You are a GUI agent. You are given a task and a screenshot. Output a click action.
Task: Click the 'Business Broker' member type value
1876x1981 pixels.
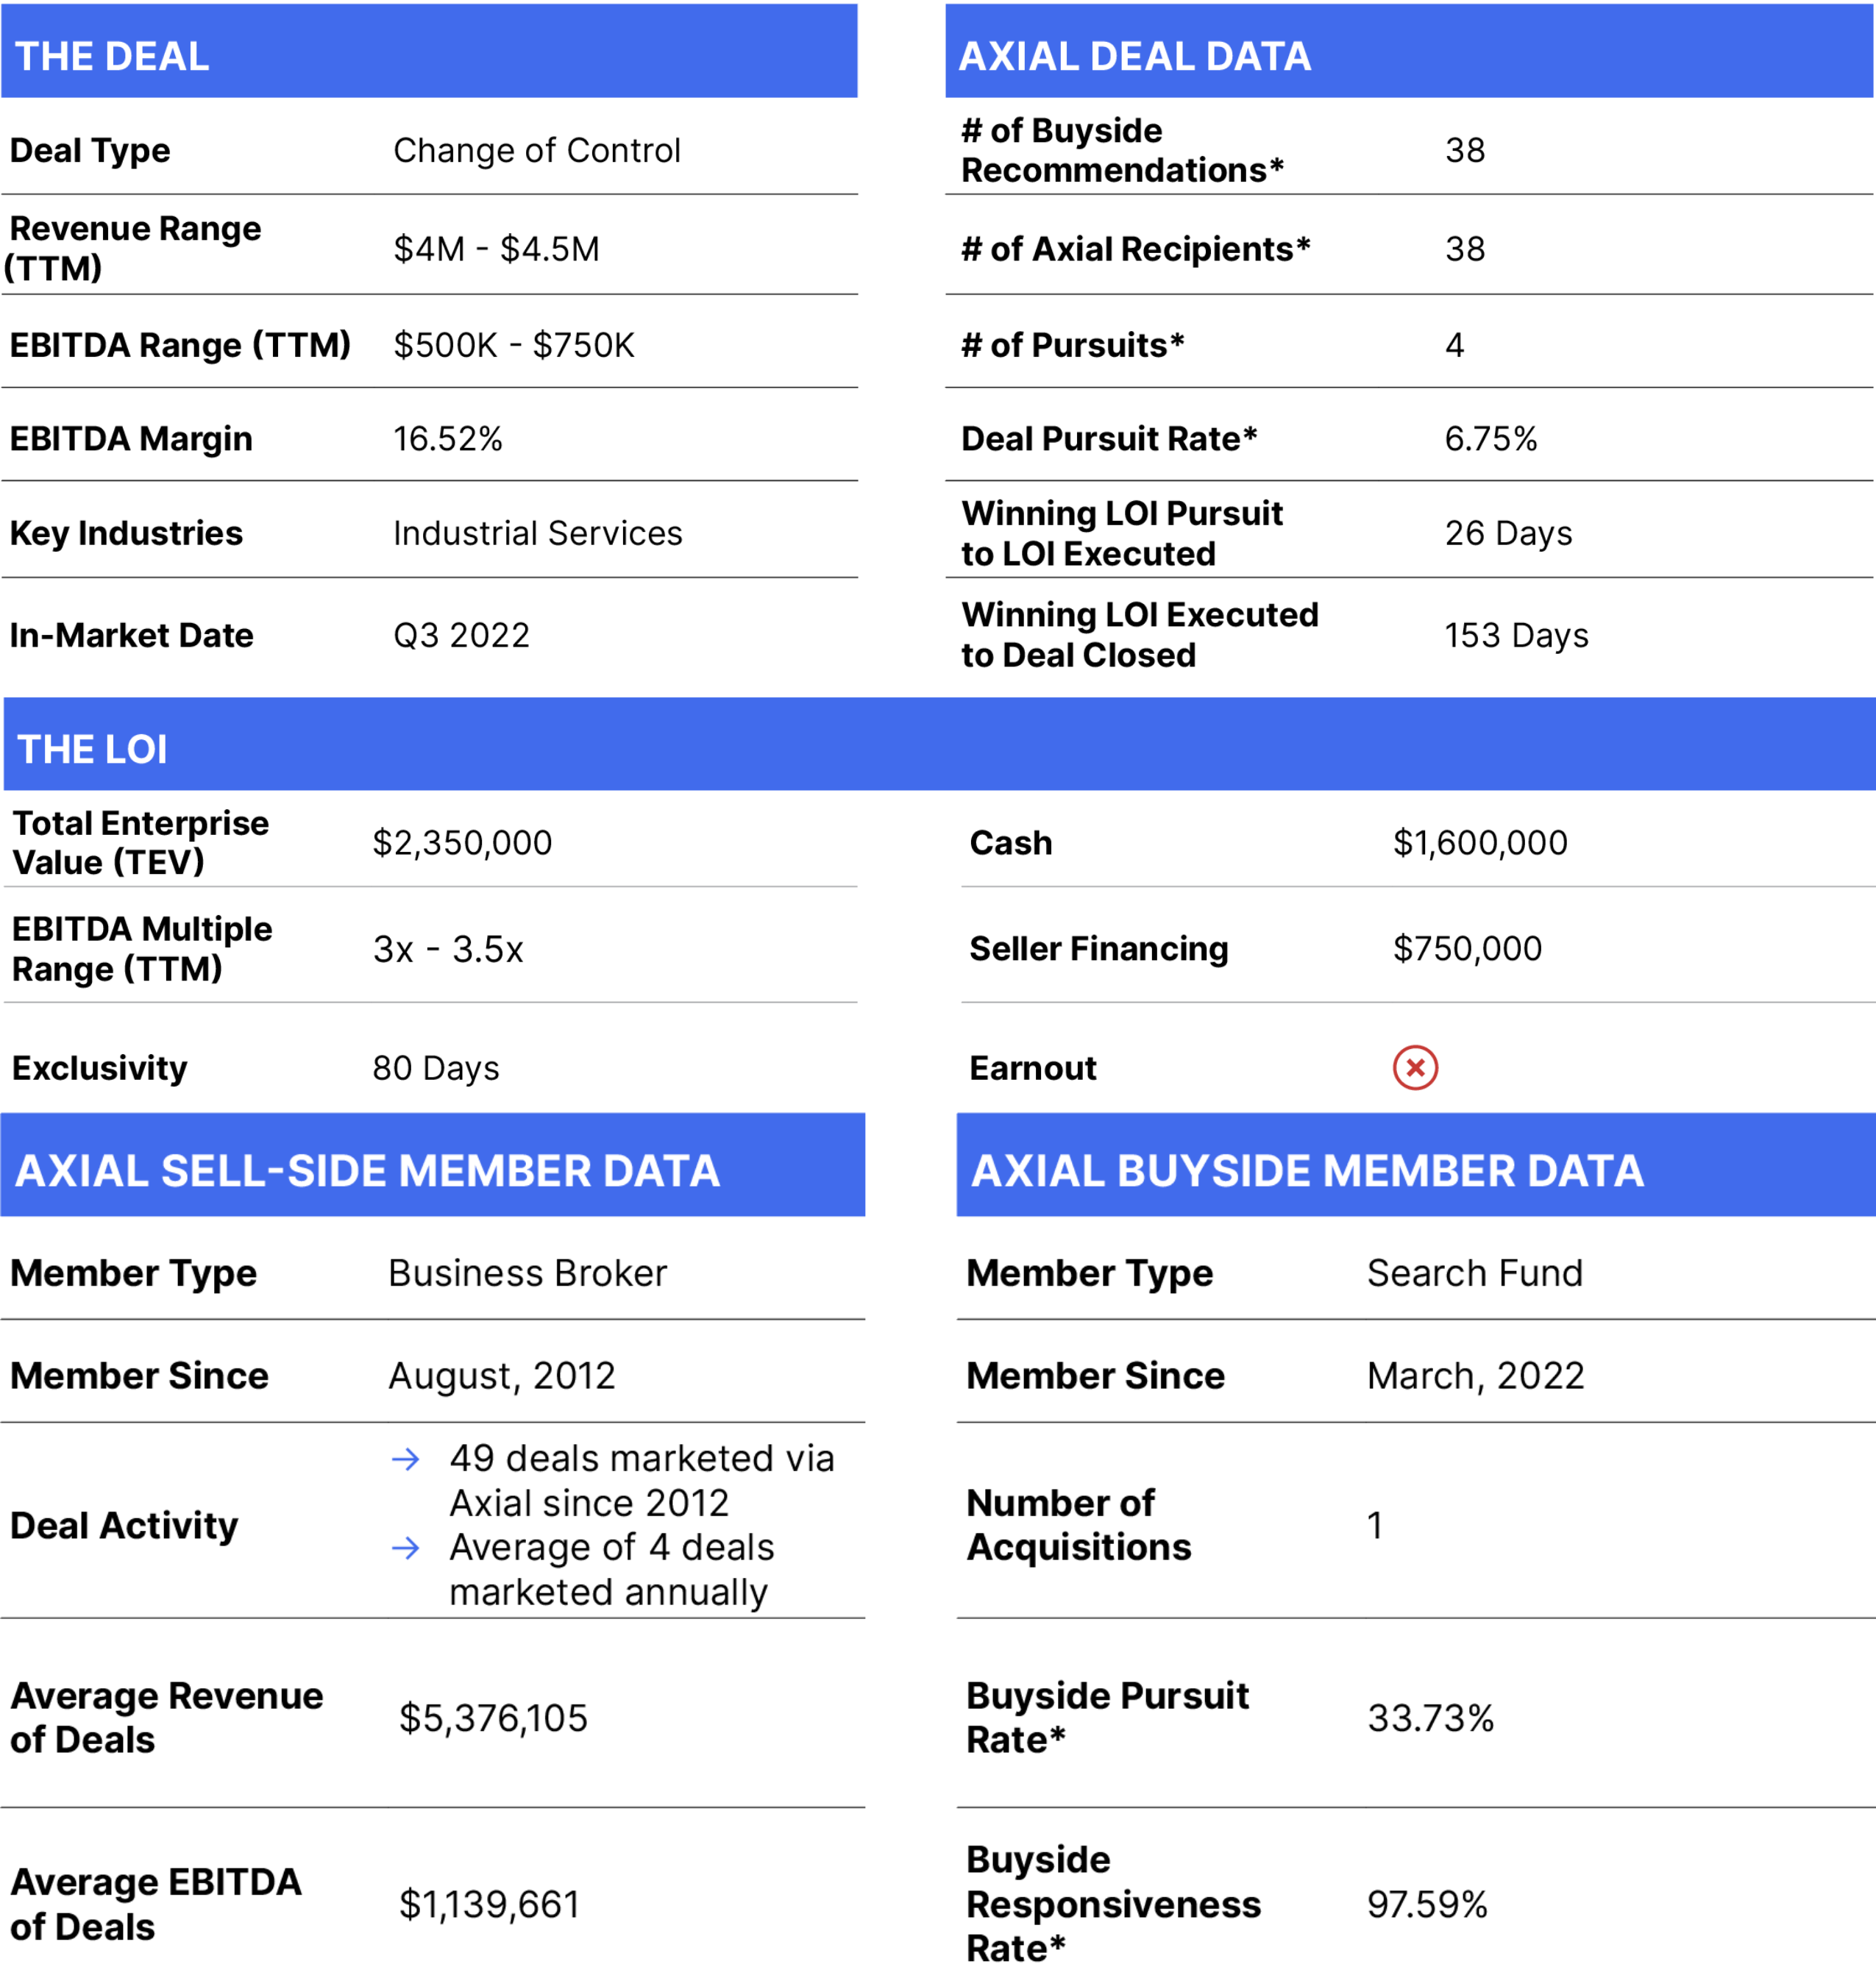click(x=527, y=1273)
